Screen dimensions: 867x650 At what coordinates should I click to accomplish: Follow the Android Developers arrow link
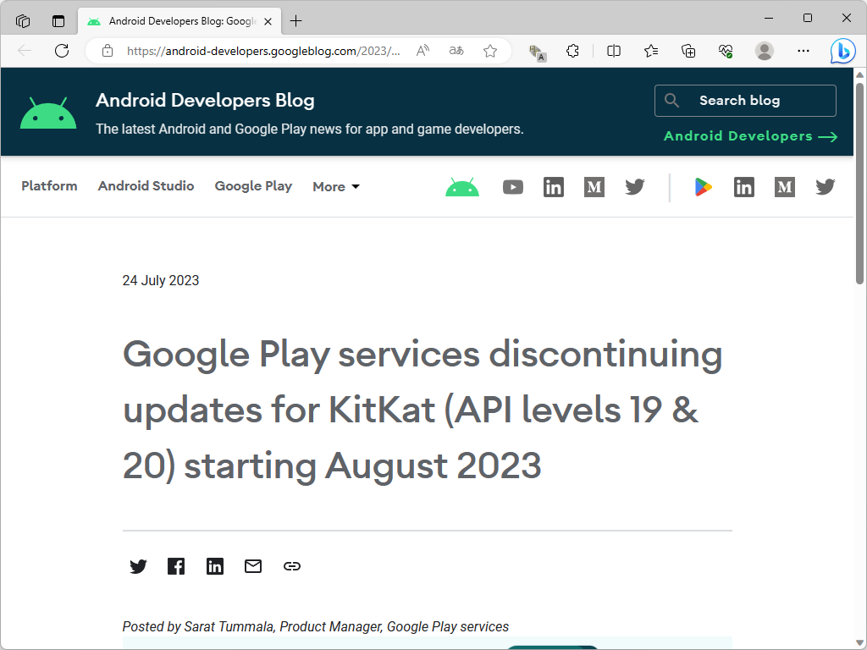(750, 136)
